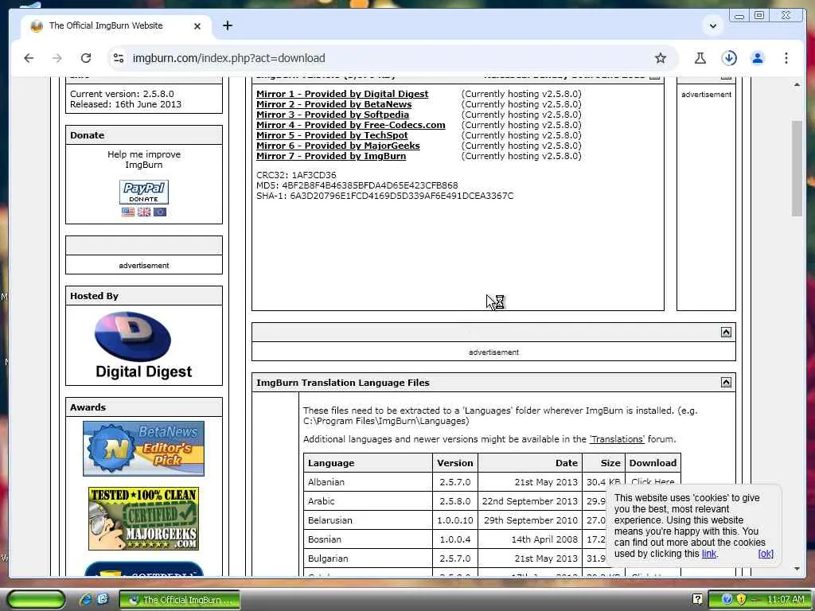Open Mirror 5 - Provided by TechSpot
Viewport: 815px width, 611px height.
point(332,135)
